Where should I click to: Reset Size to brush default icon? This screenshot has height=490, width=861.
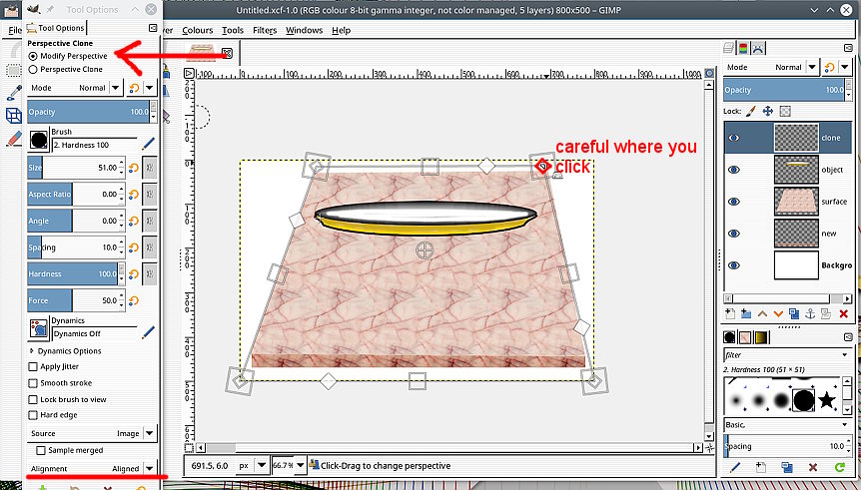pos(134,168)
